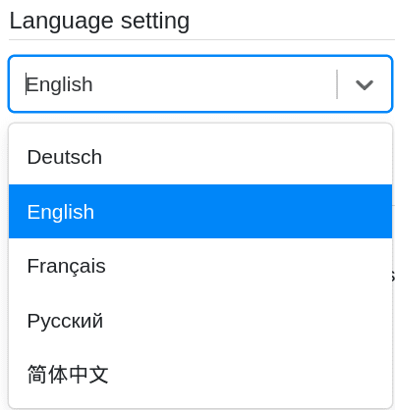
Task: Pick Русский from the dropdown options
Action: [x=200, y=321]
